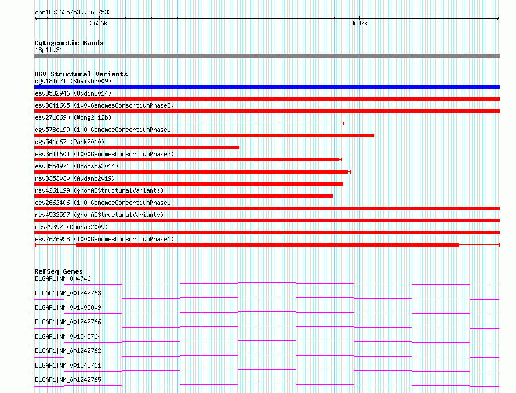Click the DLGAP1|NM_001242763 transcript label
Screen dimensions: 516x393
point(68,293)
